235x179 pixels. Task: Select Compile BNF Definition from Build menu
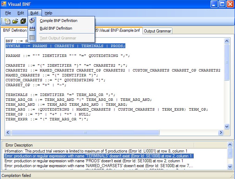(x=58, y=21)
